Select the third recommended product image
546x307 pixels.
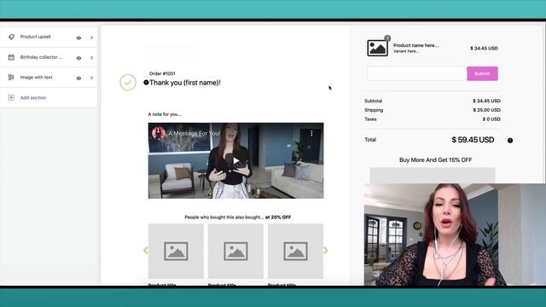pyautogui.click(x=296, y=251)
